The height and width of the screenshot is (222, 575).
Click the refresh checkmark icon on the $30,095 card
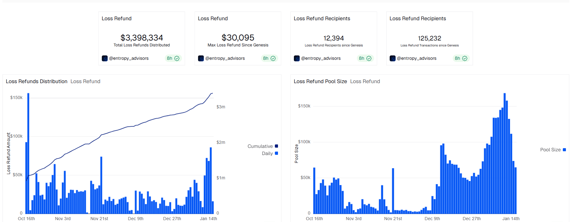273,58
